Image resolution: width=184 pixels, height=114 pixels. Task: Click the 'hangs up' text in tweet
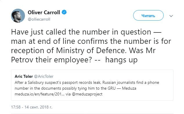tap(121, 60)
